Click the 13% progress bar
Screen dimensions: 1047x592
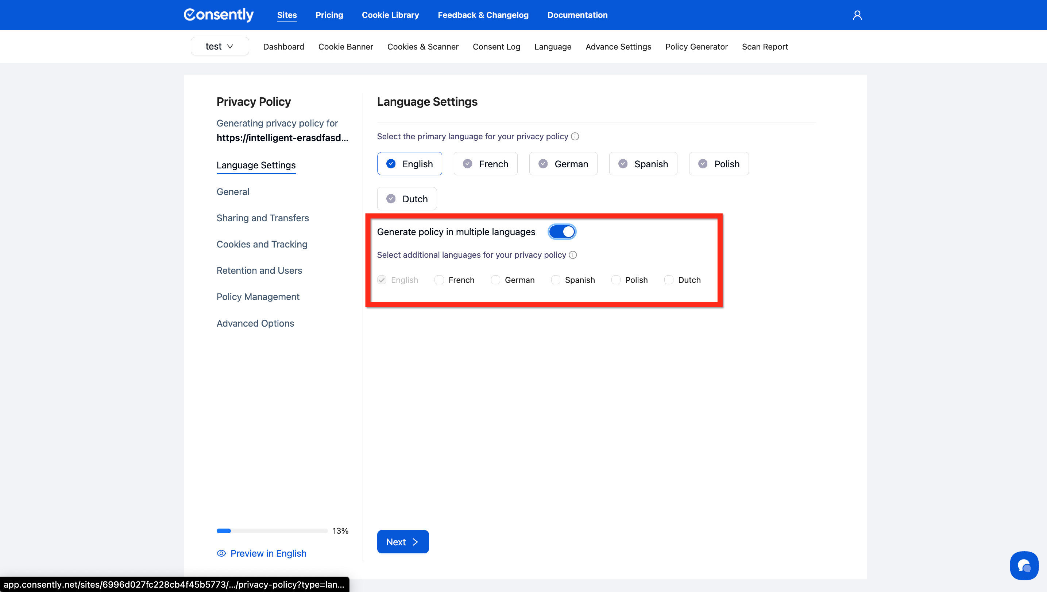point(272,531)
